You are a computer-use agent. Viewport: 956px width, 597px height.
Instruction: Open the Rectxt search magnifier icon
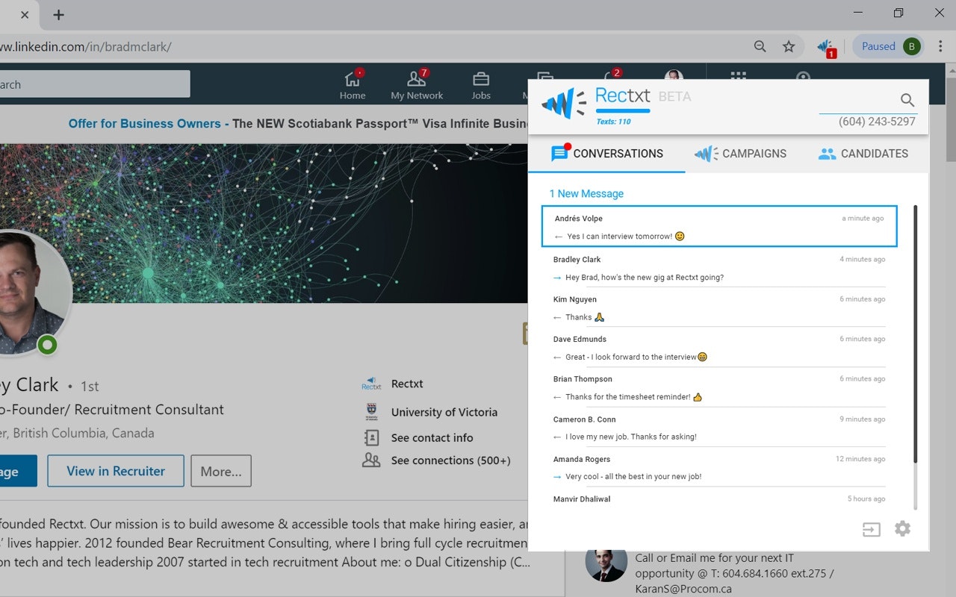pyautogui.click(x=907, y=100)
